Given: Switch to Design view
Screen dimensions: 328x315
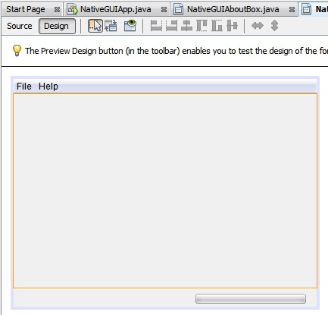Looking at the screenshot, I should (x=57, y=26).
